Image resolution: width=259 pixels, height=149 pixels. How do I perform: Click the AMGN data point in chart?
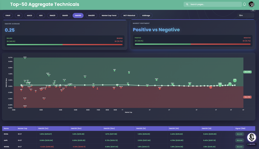(25, 107)
